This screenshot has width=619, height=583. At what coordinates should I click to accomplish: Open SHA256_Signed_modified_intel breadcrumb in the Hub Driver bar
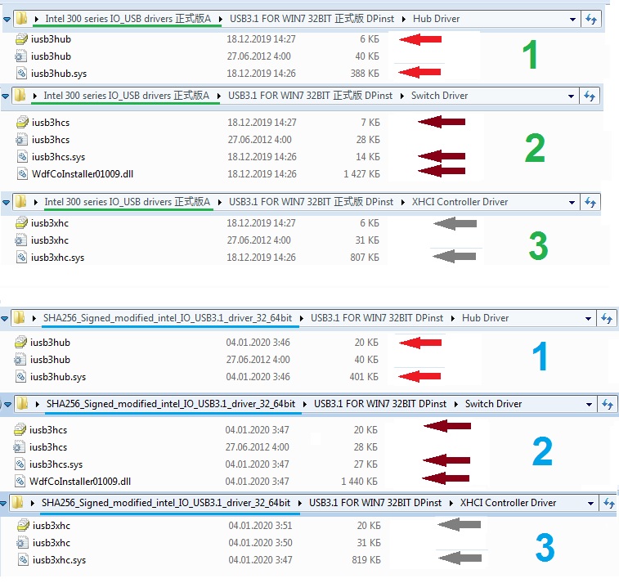coord(168,318)
